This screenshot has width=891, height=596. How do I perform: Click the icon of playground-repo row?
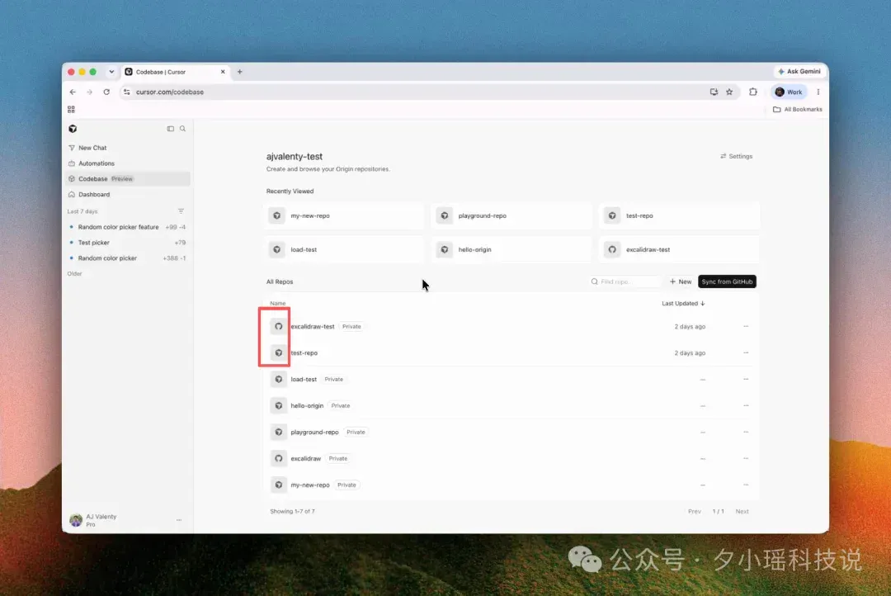tap(279, 433)
